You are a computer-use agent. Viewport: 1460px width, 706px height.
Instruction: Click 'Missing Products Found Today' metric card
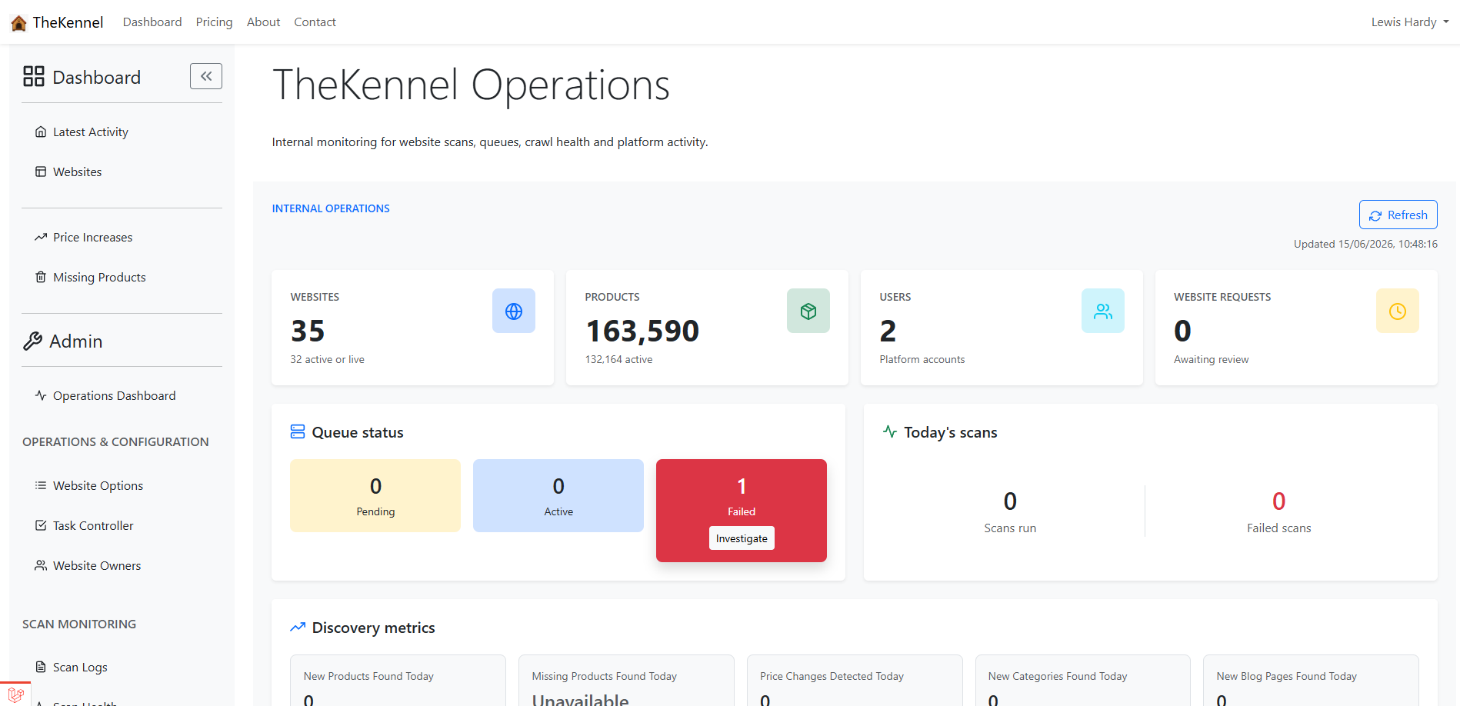[x=626, y=681]
